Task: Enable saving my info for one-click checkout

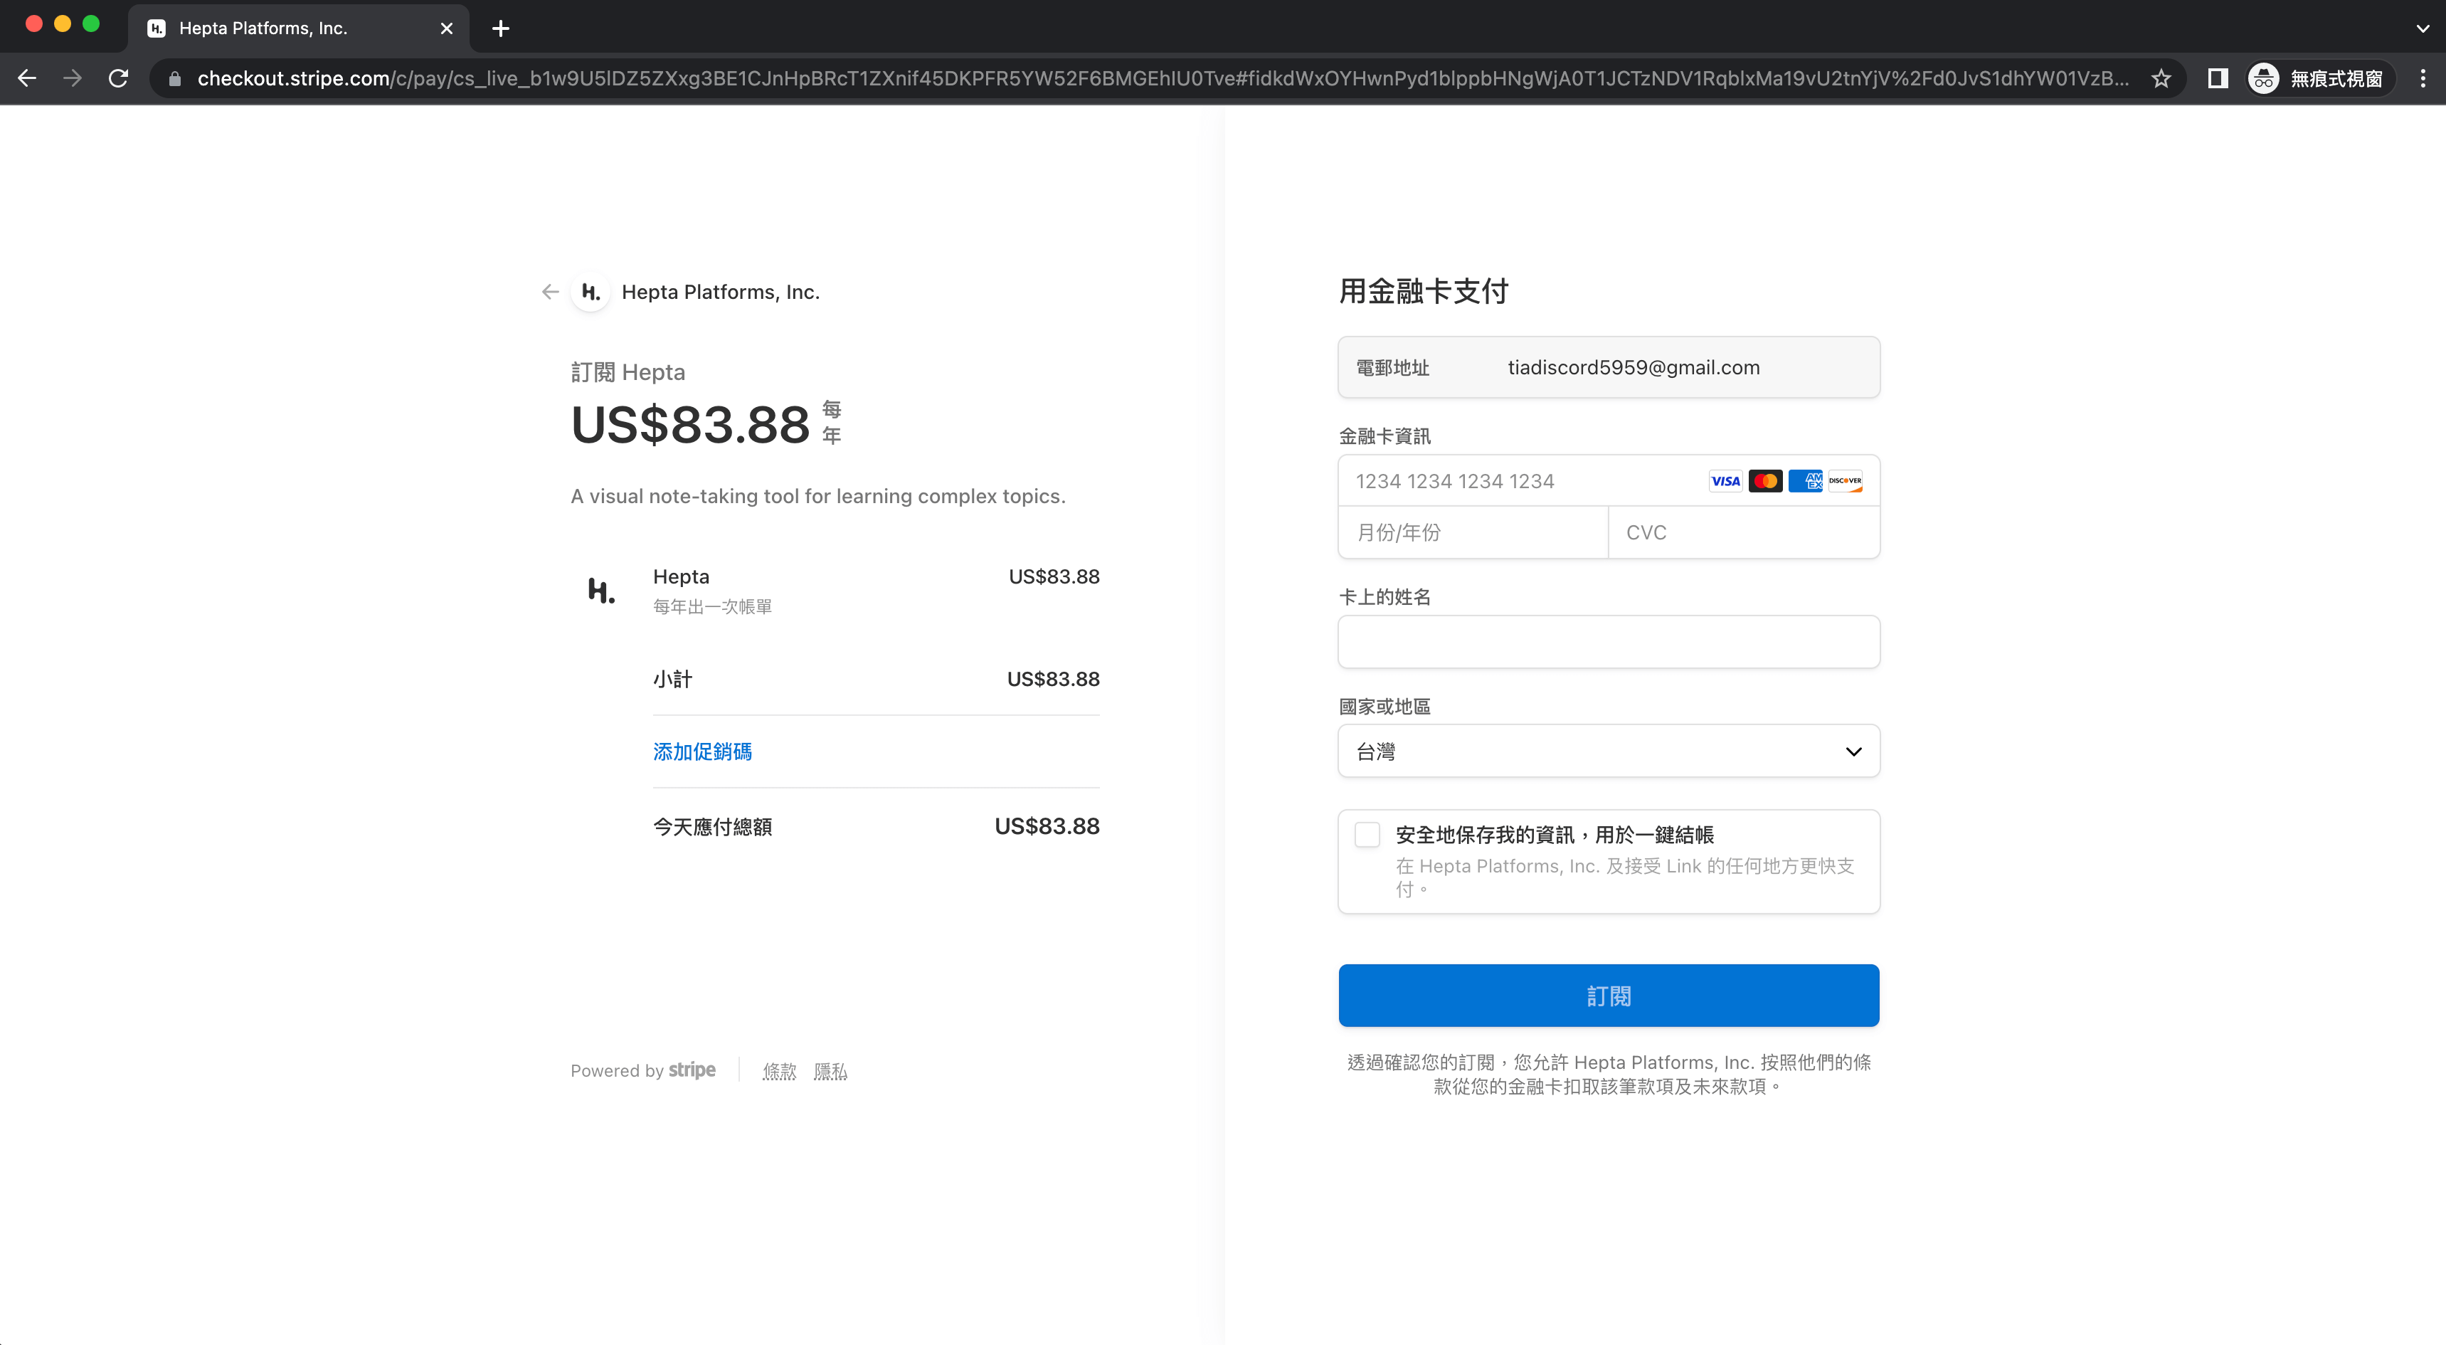Action: [1367, 834]
